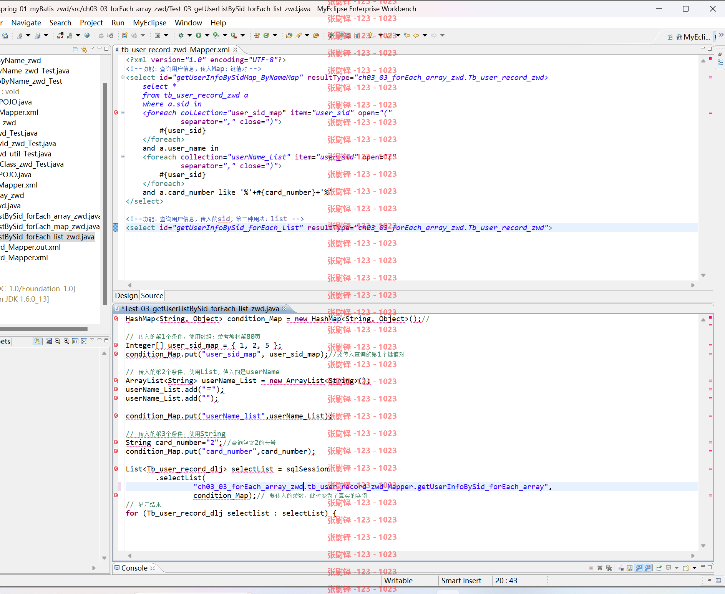Click the Search pencil-flashlight toolbar icon
This screenshot has height=594, width=725.
299,35
